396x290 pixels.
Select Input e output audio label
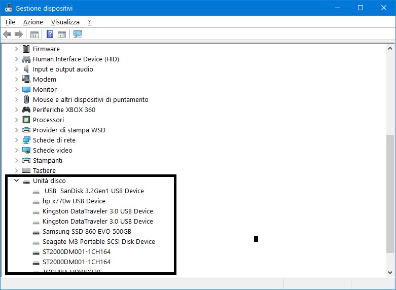point(63,69)
